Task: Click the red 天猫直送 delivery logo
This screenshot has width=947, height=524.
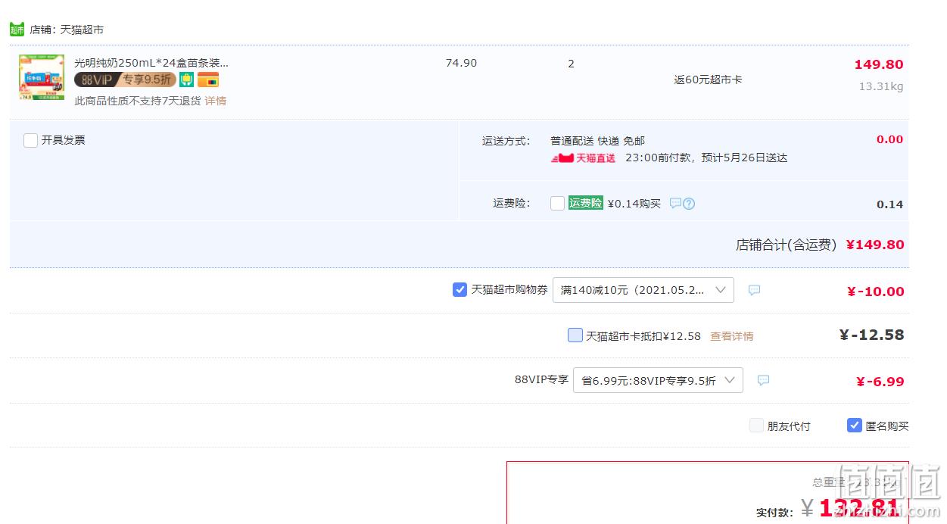Action: point(583,158)
